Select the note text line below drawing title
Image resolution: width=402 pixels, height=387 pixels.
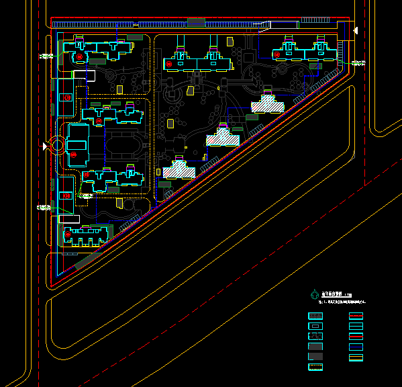pos(342,302)
